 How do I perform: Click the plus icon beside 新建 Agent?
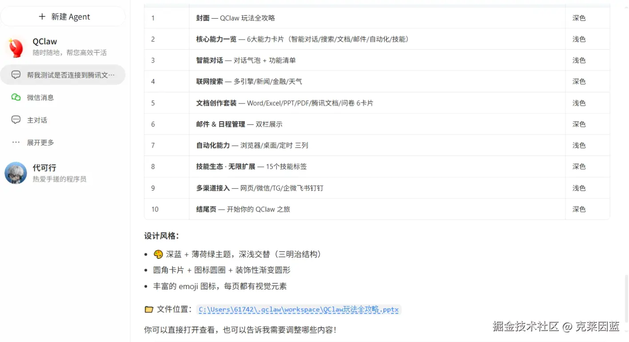(42, 16)
